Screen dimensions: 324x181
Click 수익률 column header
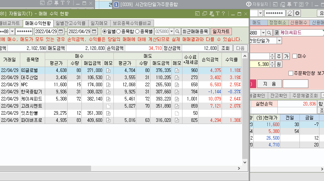pyautogui.click(x=232, y=60)
